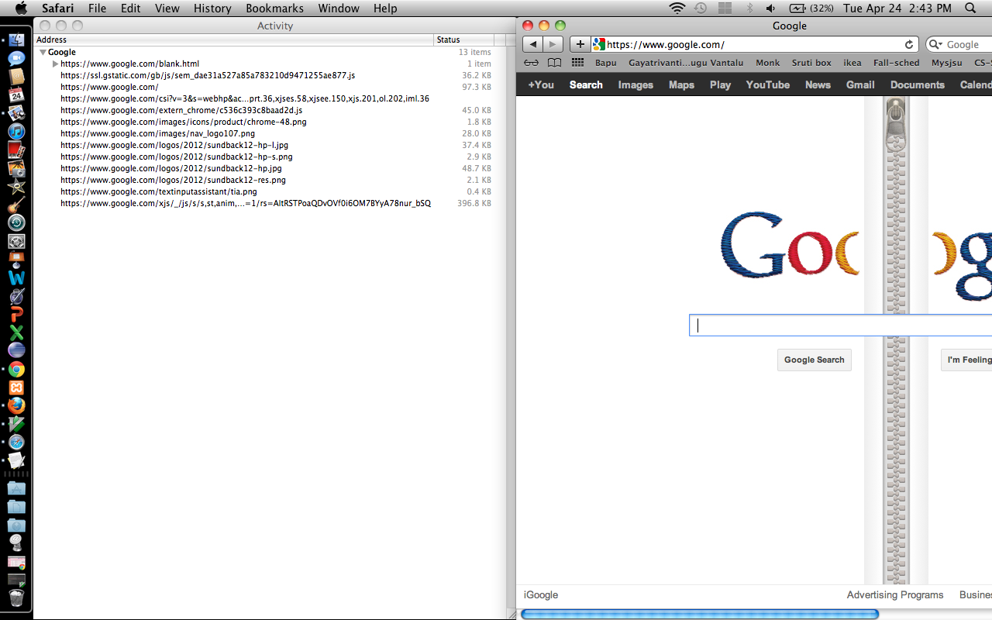992x620 pixels.
Task: Open Eclipse sphere icon in Dock
Action: click(x=16, y=351)
